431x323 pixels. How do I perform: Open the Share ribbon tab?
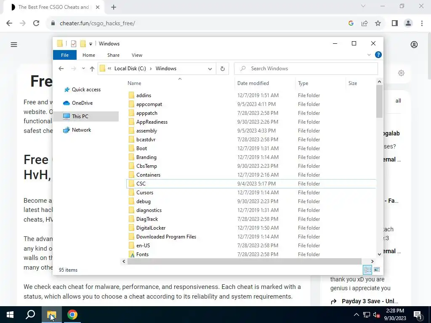click(x=113, y=55)
